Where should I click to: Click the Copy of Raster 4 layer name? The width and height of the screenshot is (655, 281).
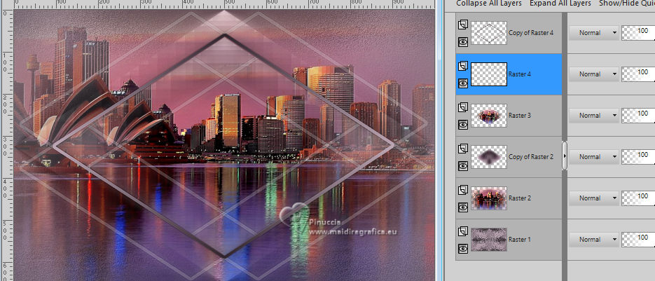point(531,33)
